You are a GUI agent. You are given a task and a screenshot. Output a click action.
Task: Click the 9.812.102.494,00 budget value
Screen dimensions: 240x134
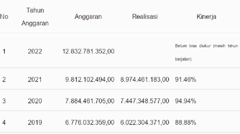90,79
